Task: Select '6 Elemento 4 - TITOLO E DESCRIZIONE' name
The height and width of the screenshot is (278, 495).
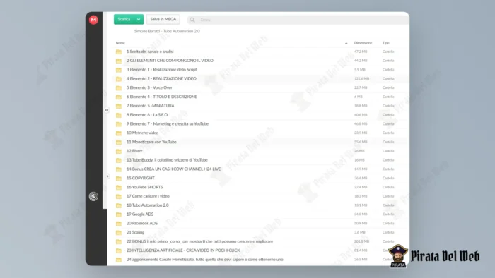Action: 162,97
